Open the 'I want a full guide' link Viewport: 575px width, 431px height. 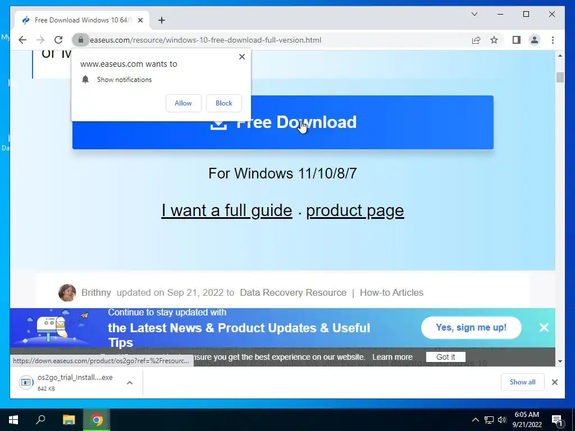click(x=227, y=210)
